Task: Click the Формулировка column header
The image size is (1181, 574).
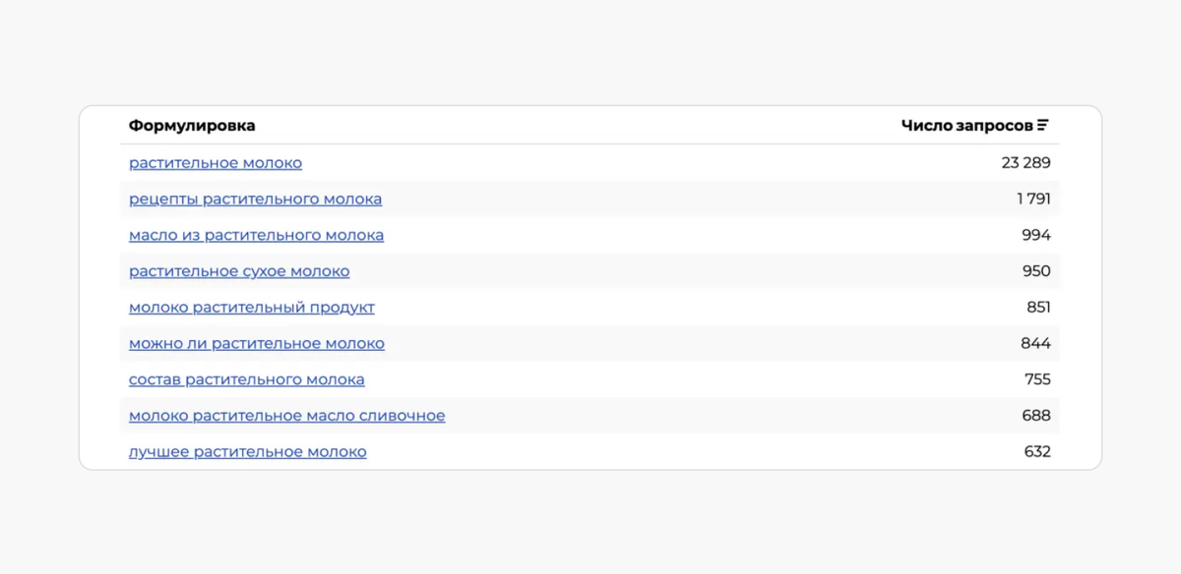Action: point(192,126)
